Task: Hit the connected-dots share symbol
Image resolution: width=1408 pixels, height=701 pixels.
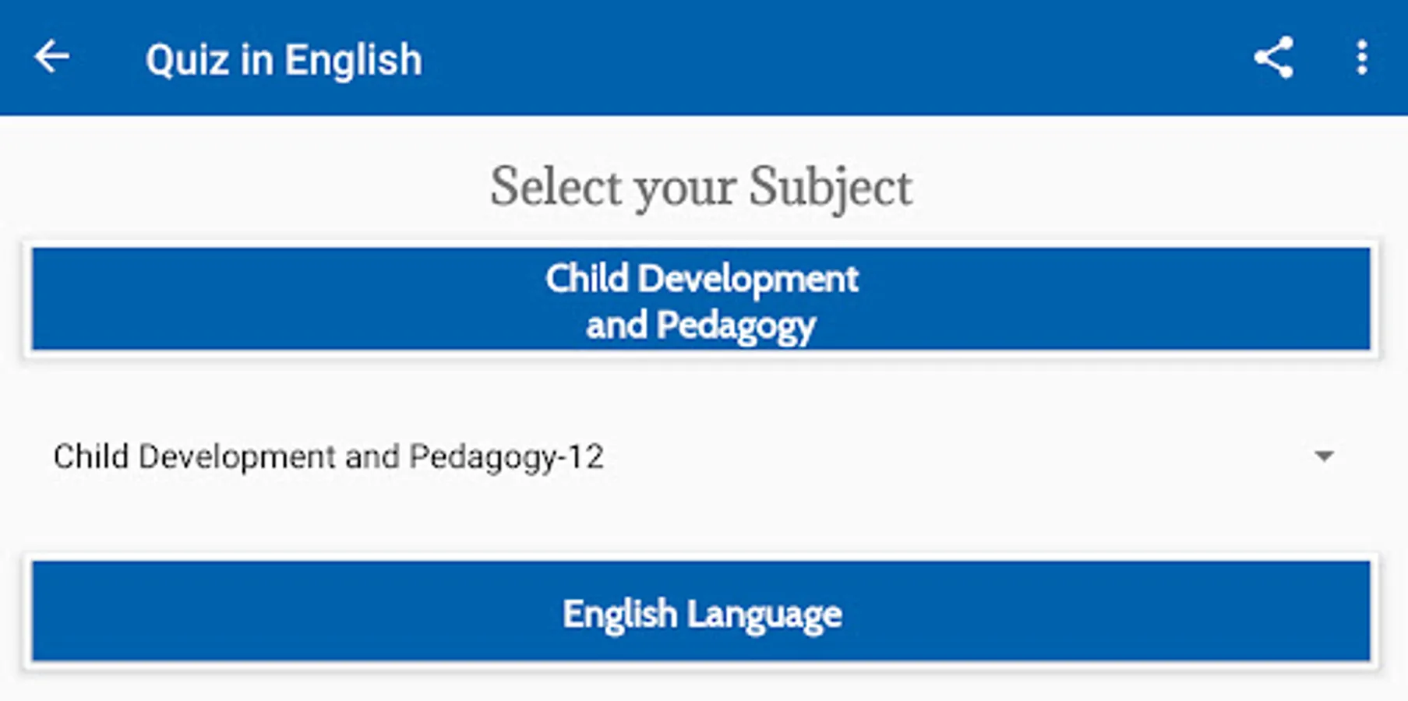Action: 1274,58
